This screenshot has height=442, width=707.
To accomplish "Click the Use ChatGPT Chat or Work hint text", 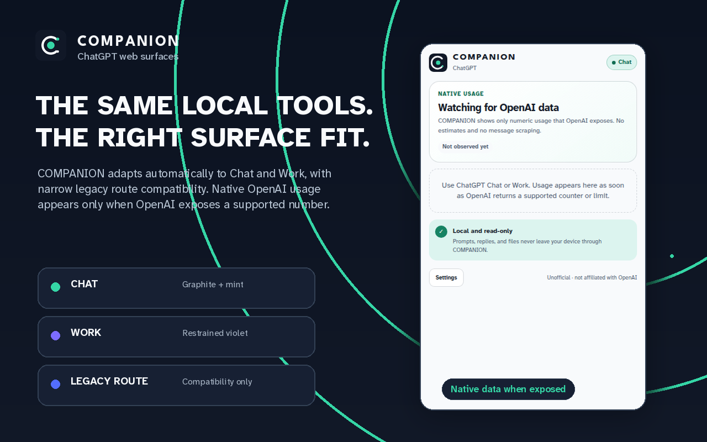I will point(533,191).
